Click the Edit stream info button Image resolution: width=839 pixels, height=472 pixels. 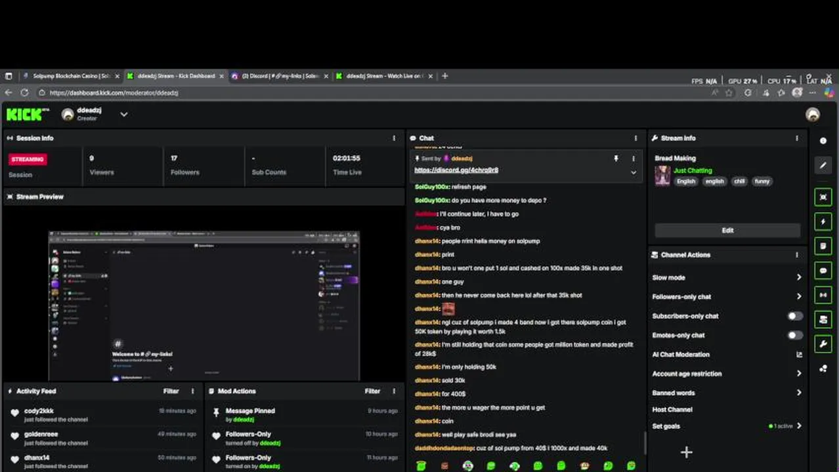pyautogui.click(x=727, y=231)
